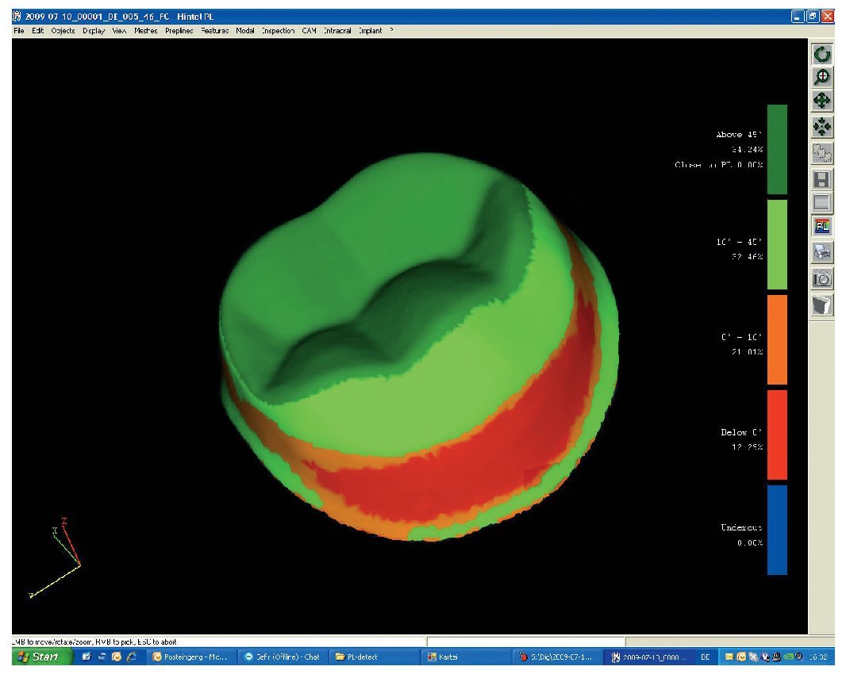
Task: Open the Preplines menu
Action: tap(179, 31)
